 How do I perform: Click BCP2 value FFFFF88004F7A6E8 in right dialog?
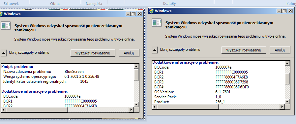coord(231,77)
